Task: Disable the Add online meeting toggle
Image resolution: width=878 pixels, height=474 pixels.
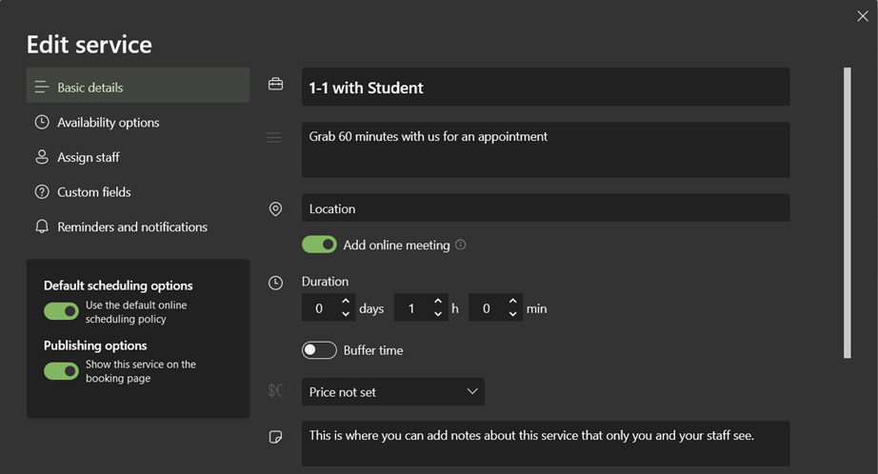Action: pos(319,245)
